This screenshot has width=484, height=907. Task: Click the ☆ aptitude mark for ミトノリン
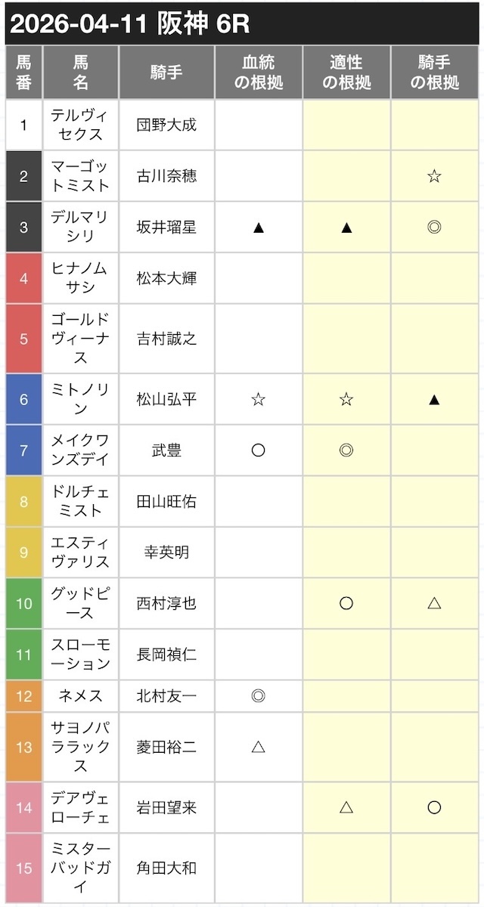(x=346, y=399)
